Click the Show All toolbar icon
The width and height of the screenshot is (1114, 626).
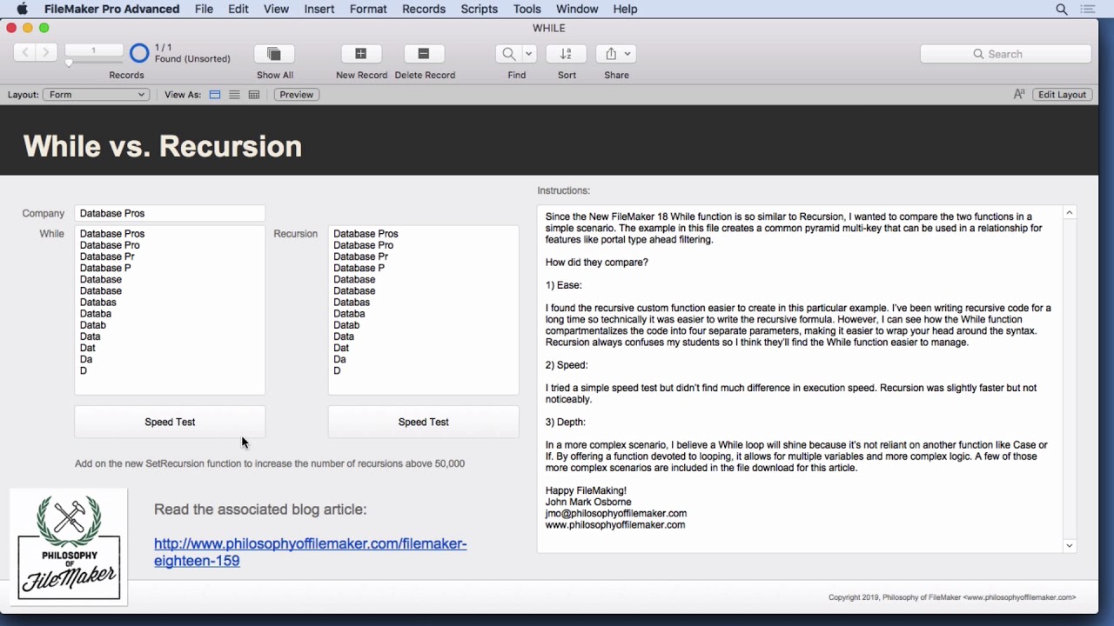click(274, 54)
